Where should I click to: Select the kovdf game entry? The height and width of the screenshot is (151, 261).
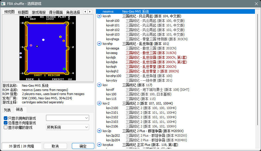175,90
